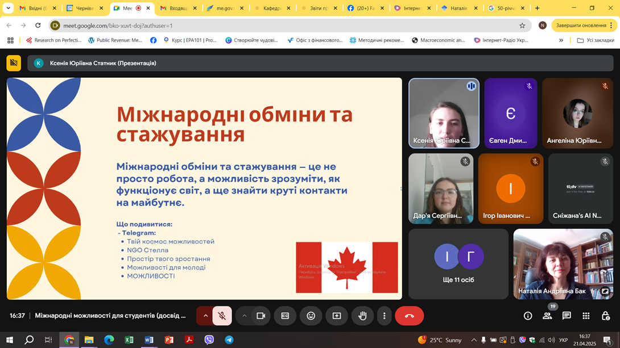Click the present screen icon
Screen dimensions: 620x348
point(336,316)
